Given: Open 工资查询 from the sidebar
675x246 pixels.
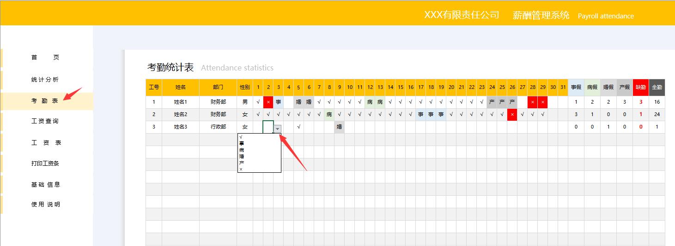Looking at the screenshot, I should tap(45, 121).
